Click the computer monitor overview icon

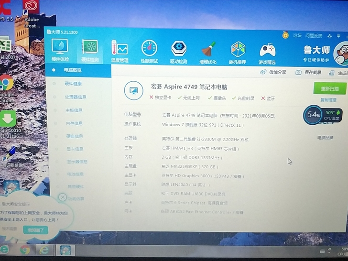point(134,90)
